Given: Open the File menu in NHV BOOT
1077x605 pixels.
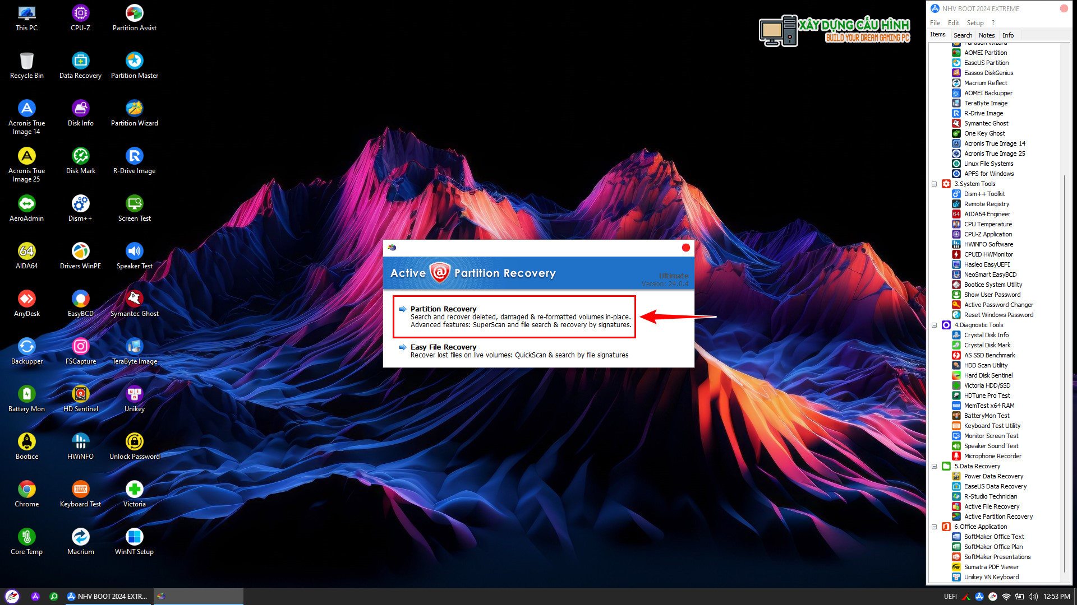Looking at the screenshot, I should coord(935,23).
